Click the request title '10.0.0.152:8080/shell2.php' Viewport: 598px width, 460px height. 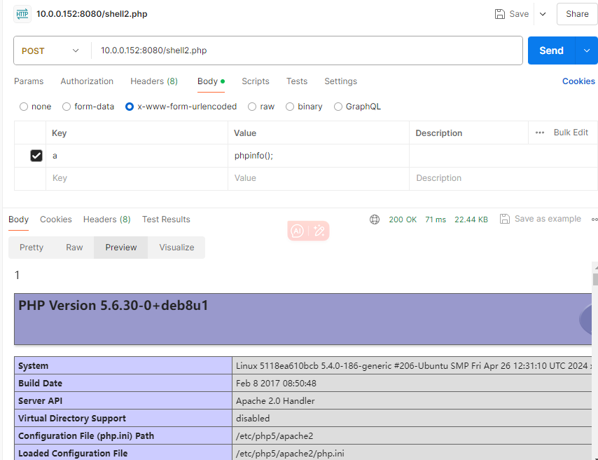click(x=92, y=14)
